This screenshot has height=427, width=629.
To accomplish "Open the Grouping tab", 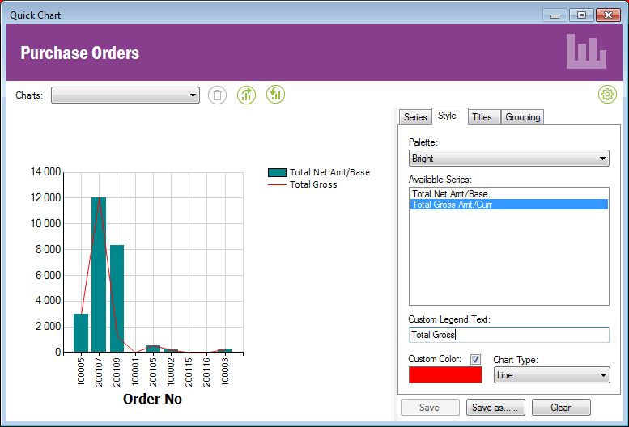I will coord(523,117).
